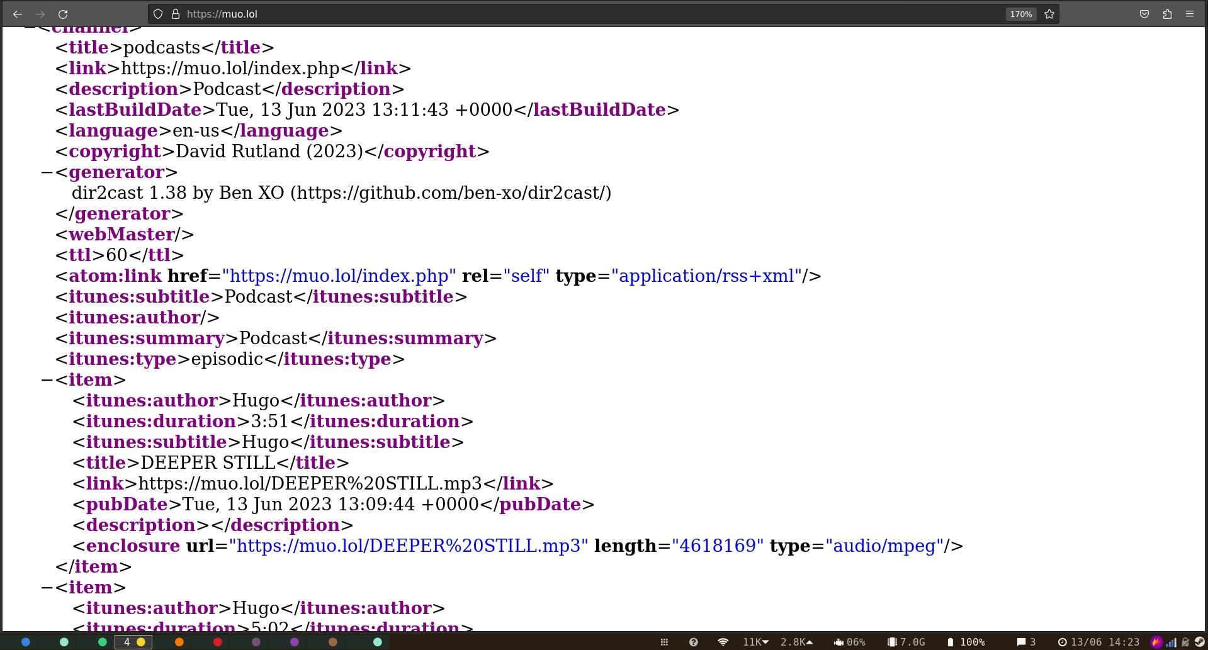
Task: Click the tracking protection shield icon
Action: [158, 14]
